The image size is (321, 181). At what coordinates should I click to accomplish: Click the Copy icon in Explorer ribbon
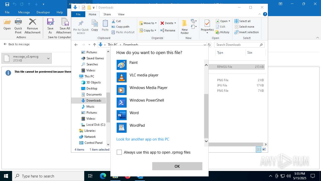point(95,26)
